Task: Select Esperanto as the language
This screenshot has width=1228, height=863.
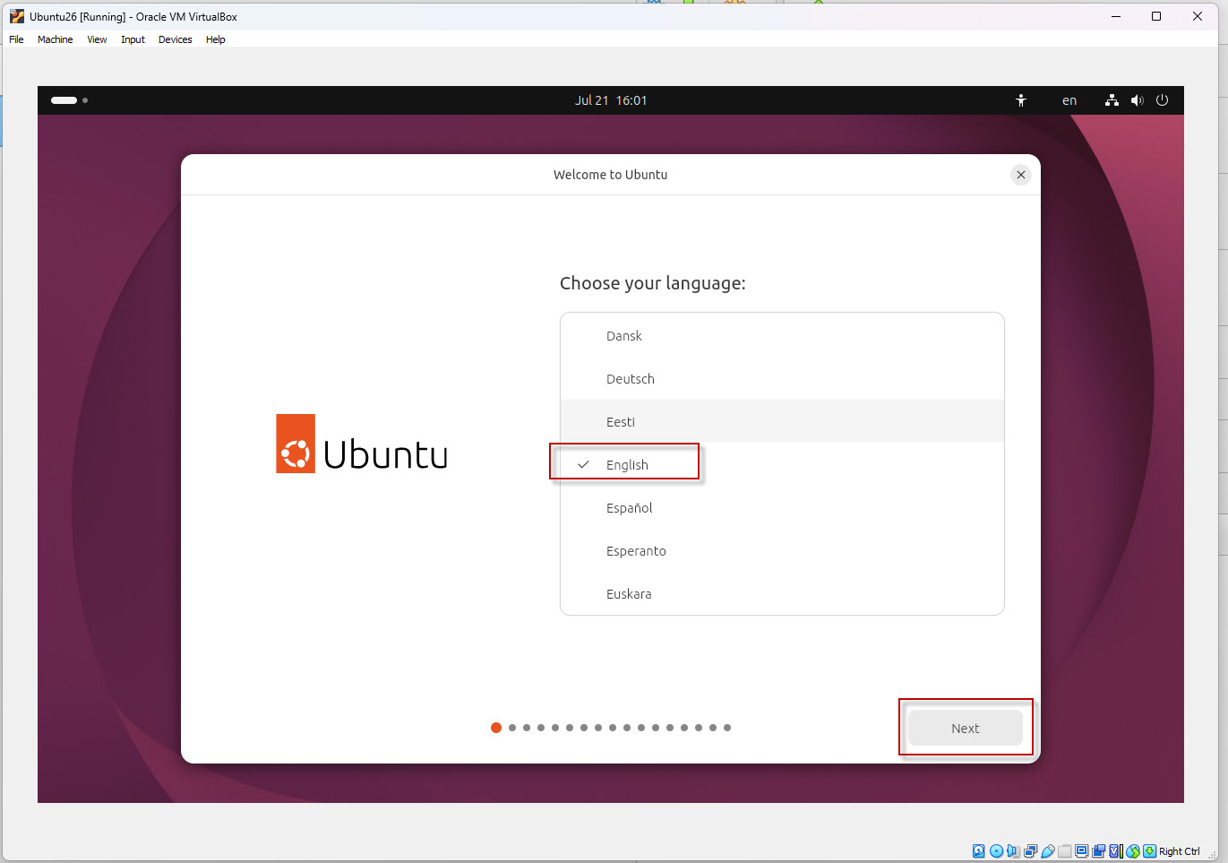Action: [782, 550]
